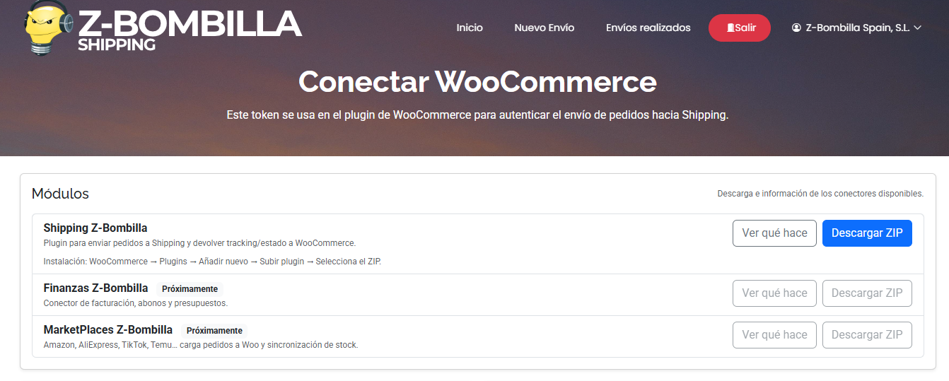
Task: Click Descargar ZIP for Finanzas Z-Bombilla
Action: click(x=867, y=293)
